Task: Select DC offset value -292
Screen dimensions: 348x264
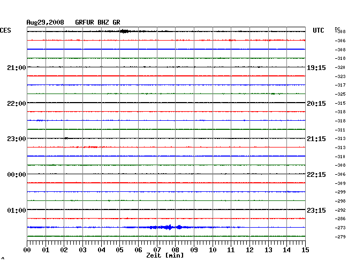Action: click(340, 210)
